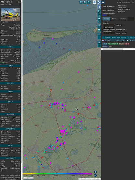Click the P persistence mode button

pyautogui.click(x=99, y=34)
